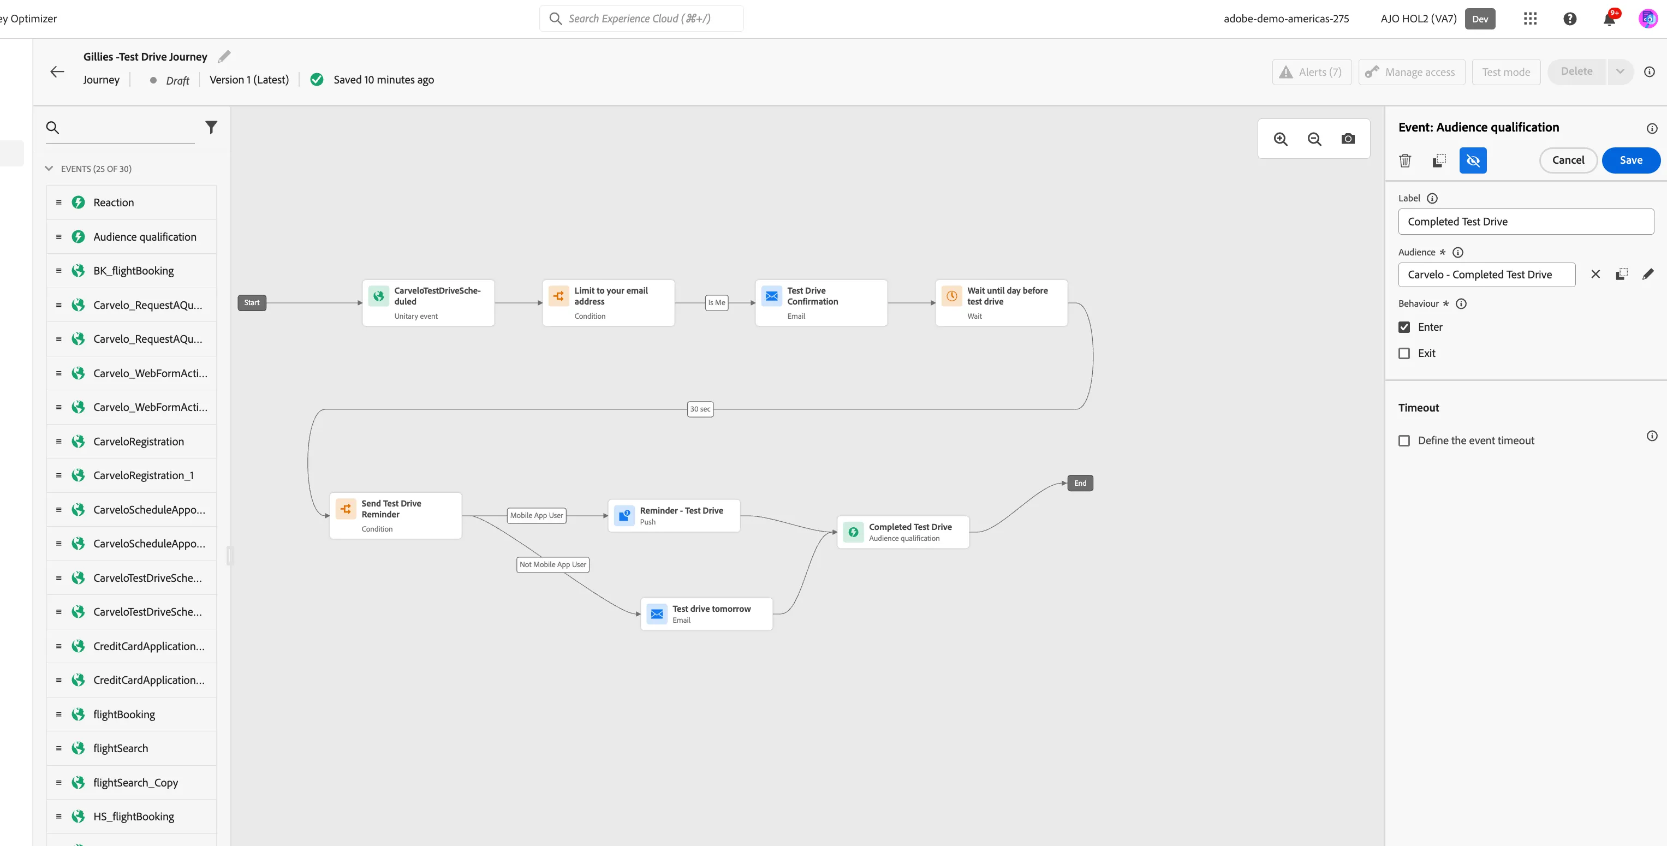Click the Cancel button
The image size is (1667, 846).
point(1568,160)
